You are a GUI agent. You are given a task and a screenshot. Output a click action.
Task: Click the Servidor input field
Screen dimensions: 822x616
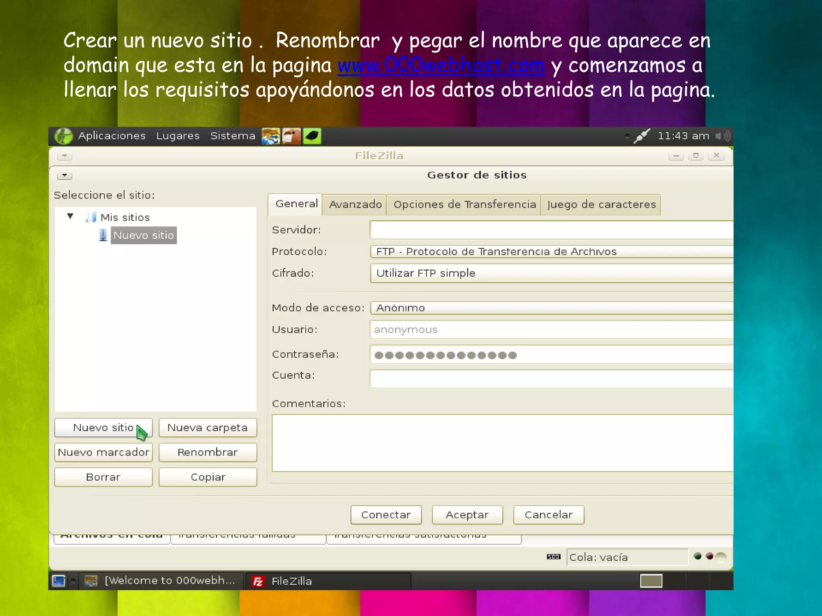pyautogui.click(x=551, y=230)
